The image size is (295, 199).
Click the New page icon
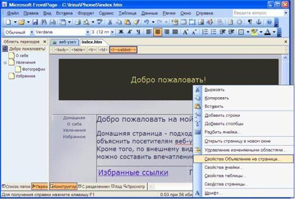coord(8,22)
